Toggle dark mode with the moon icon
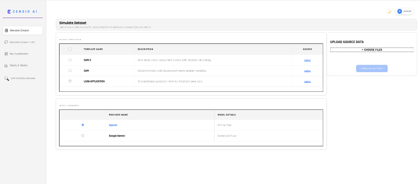Image resolution: width=420 pixels, height=184 pixels. [389, 11]
